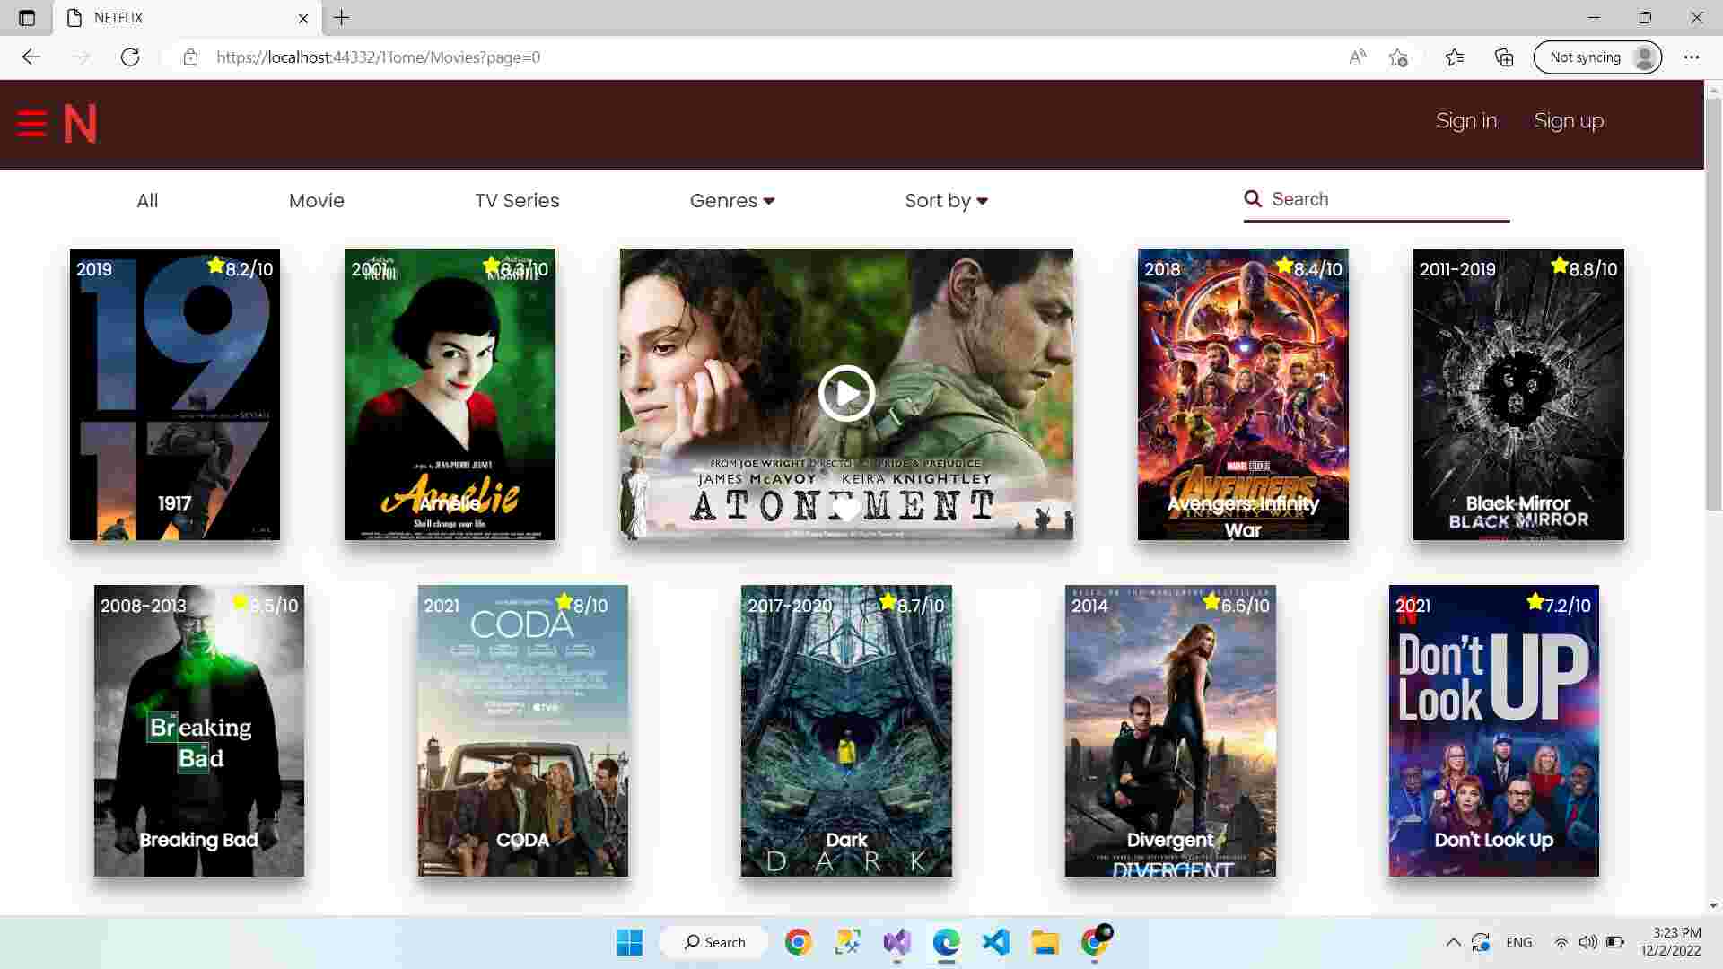Go to Sign up
This screenshot has height=969, width=1723.
point(1569,121)
